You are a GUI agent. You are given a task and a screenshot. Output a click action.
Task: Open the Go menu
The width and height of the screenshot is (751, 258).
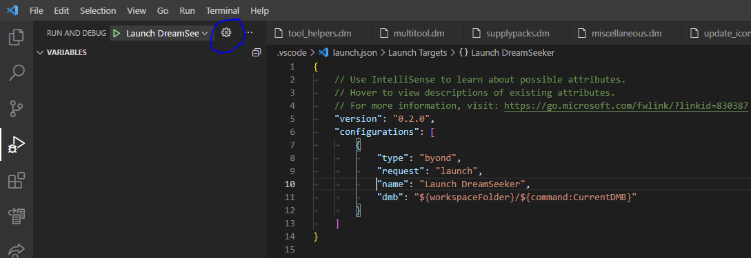[163, 10]
